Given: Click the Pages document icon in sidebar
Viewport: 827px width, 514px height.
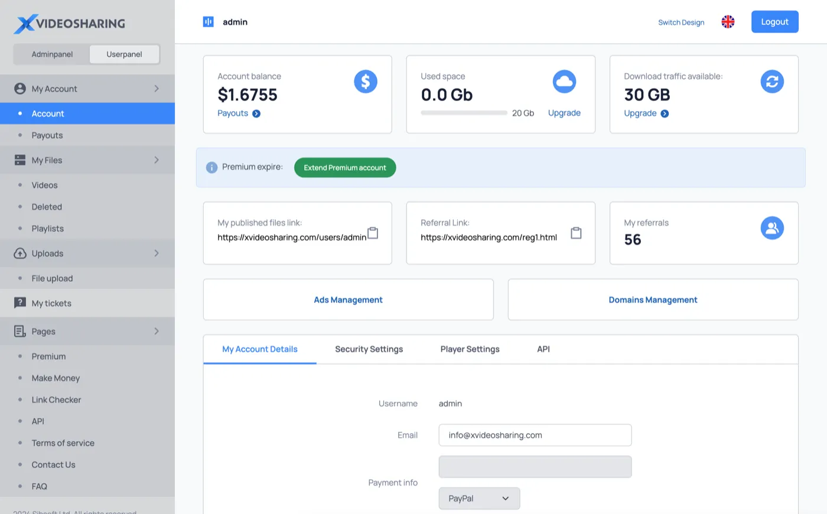Looking at the screenshot, I should pos(20,331).
